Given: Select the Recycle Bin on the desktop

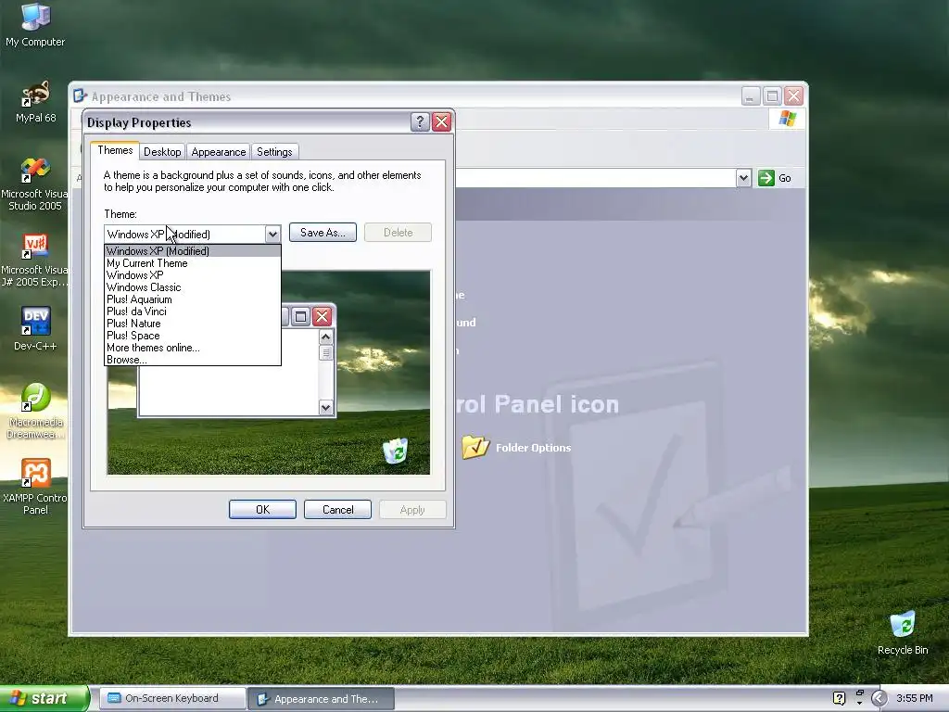Looking at the screenshot, I should click(903, 632).
